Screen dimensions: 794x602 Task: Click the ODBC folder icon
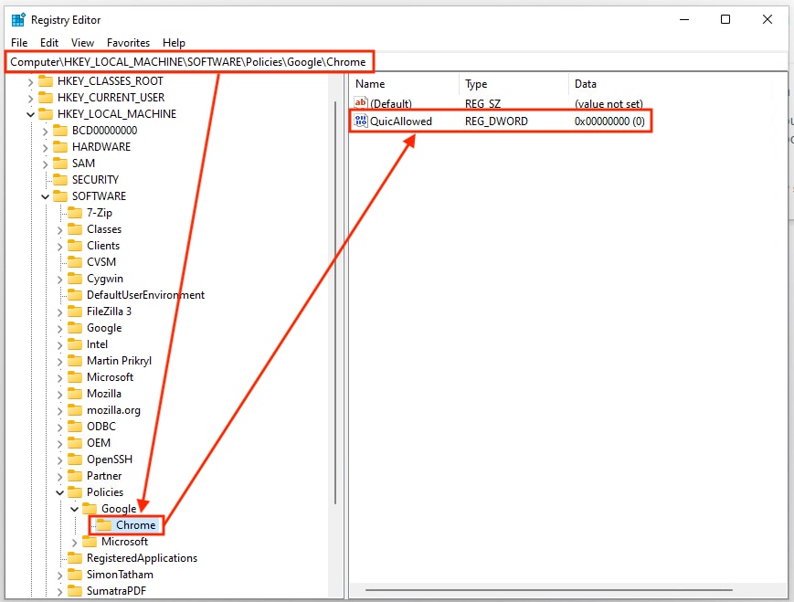(75, 427)
